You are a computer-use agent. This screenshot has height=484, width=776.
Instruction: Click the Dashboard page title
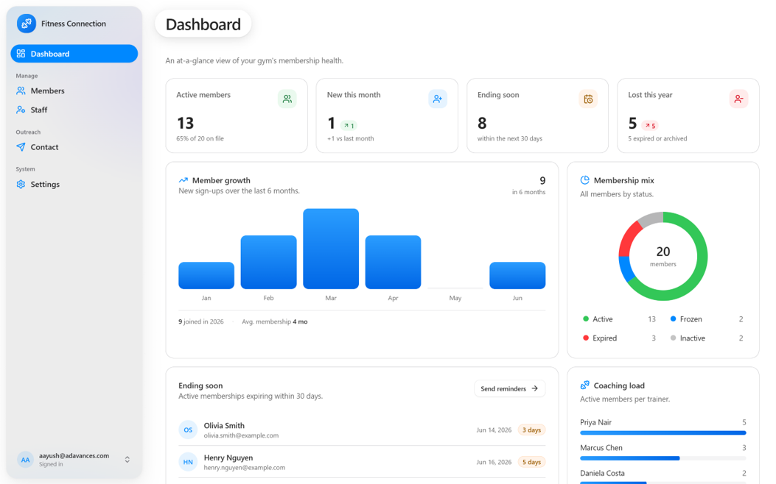(203, 24)
